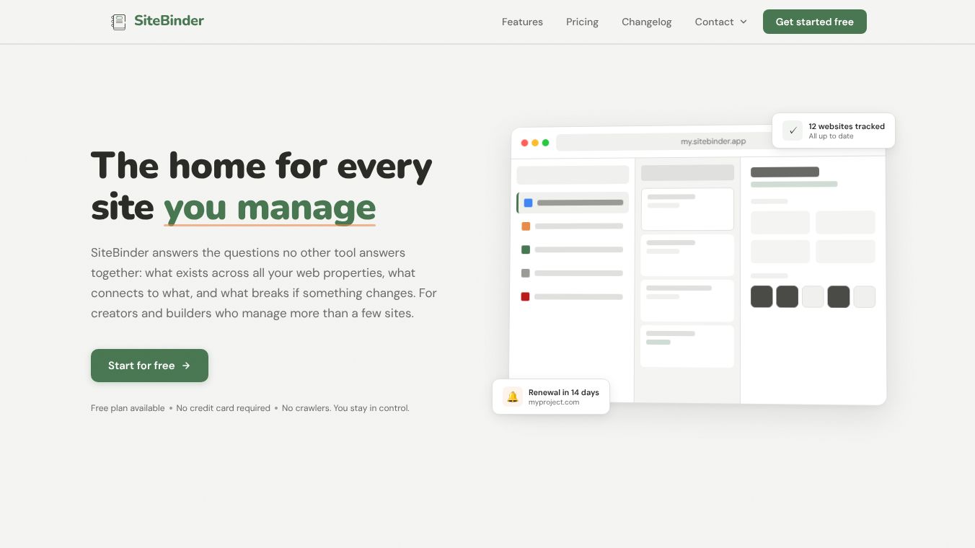Click the chevron next to Contact

point(743,22)
